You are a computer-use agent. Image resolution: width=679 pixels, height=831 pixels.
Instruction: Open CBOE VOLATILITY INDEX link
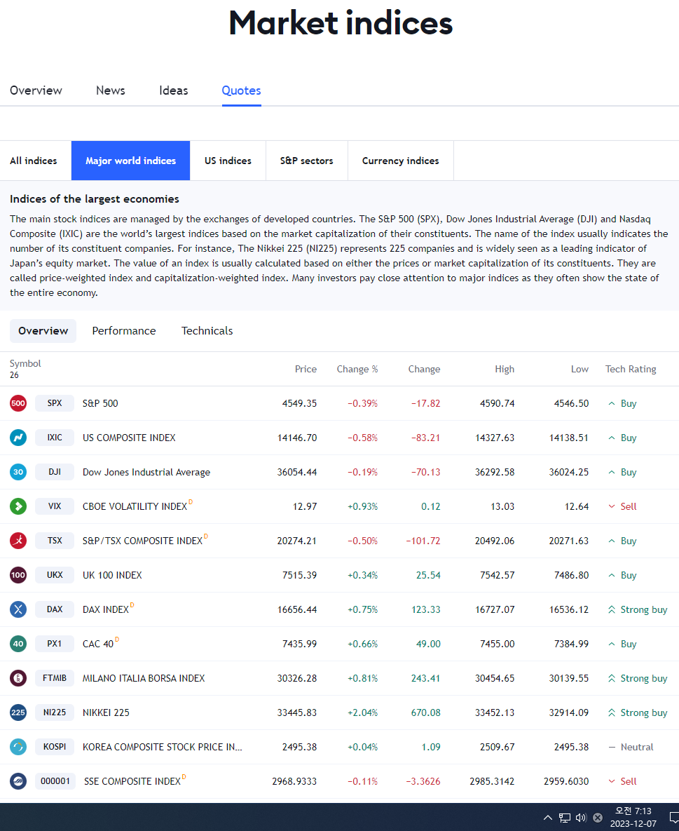135,506
